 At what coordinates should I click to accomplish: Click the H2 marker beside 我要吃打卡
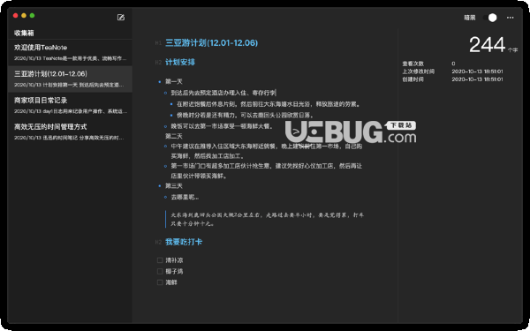158,242
